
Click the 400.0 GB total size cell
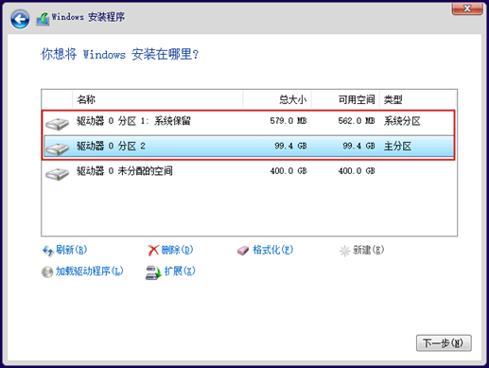pos(288,171)
